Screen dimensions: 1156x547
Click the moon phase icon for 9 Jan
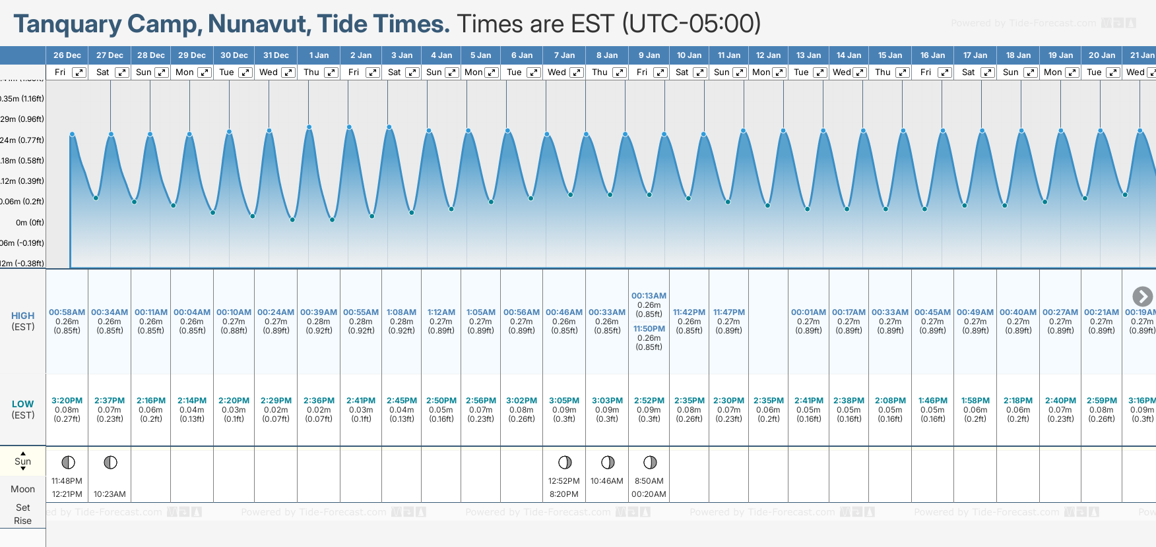pos(650,463)
